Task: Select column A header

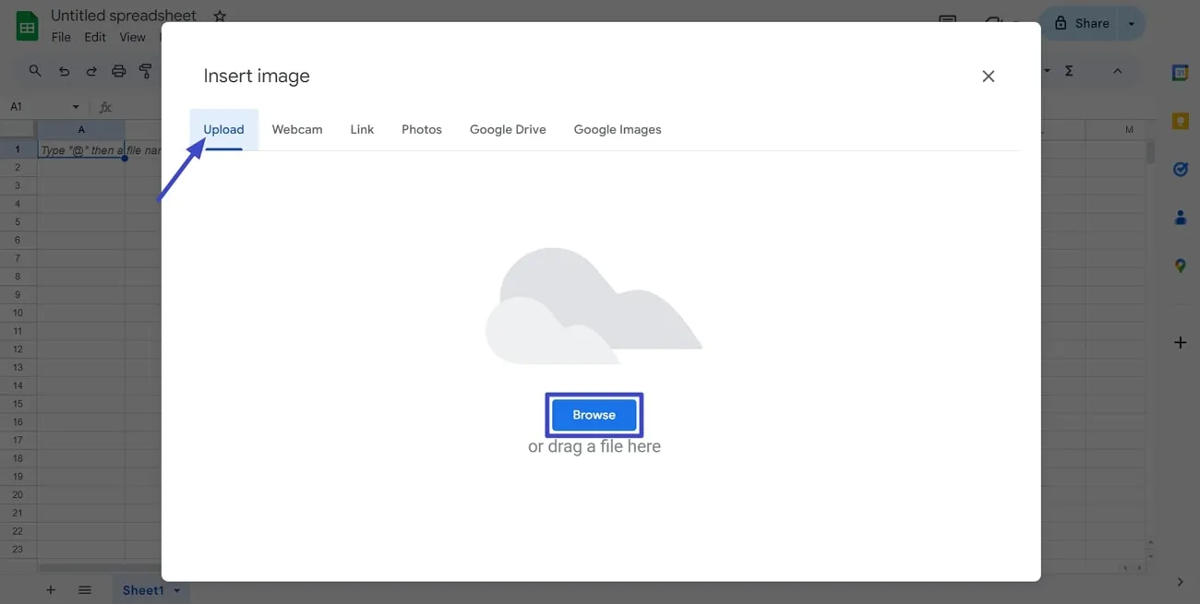Action: point(81,130)
